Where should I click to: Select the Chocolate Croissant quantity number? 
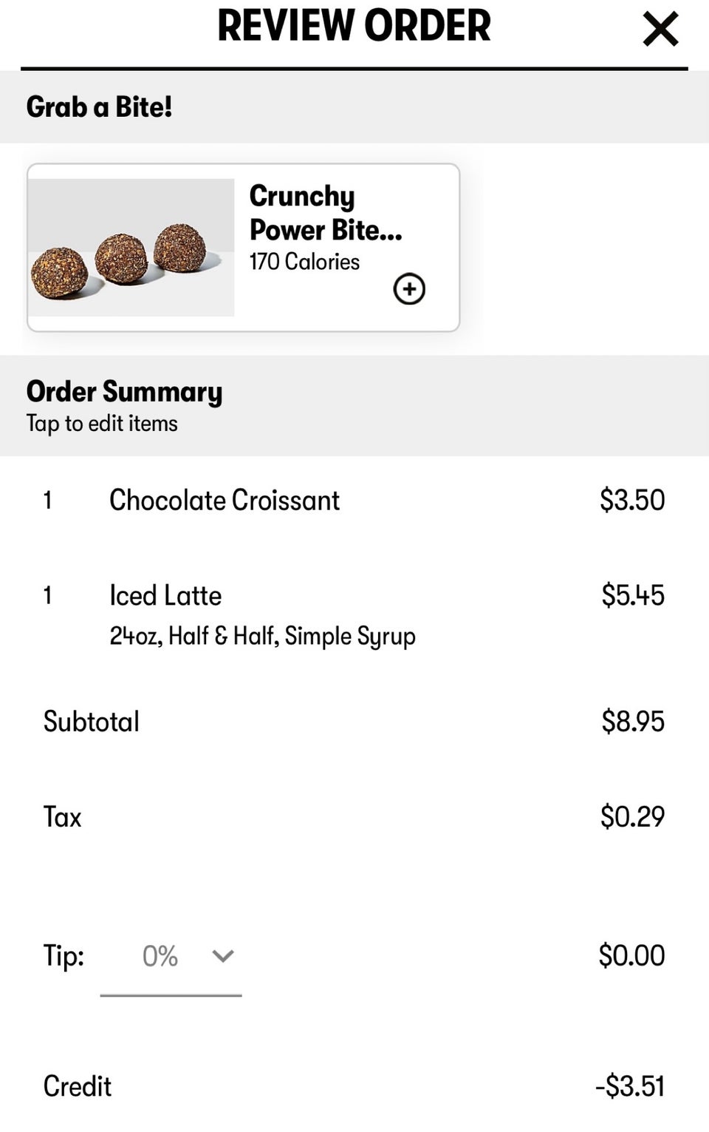coord(48,501)
